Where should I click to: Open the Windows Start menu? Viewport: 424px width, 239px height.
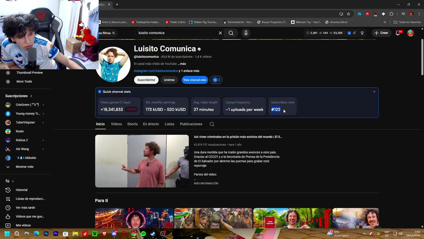7,234
